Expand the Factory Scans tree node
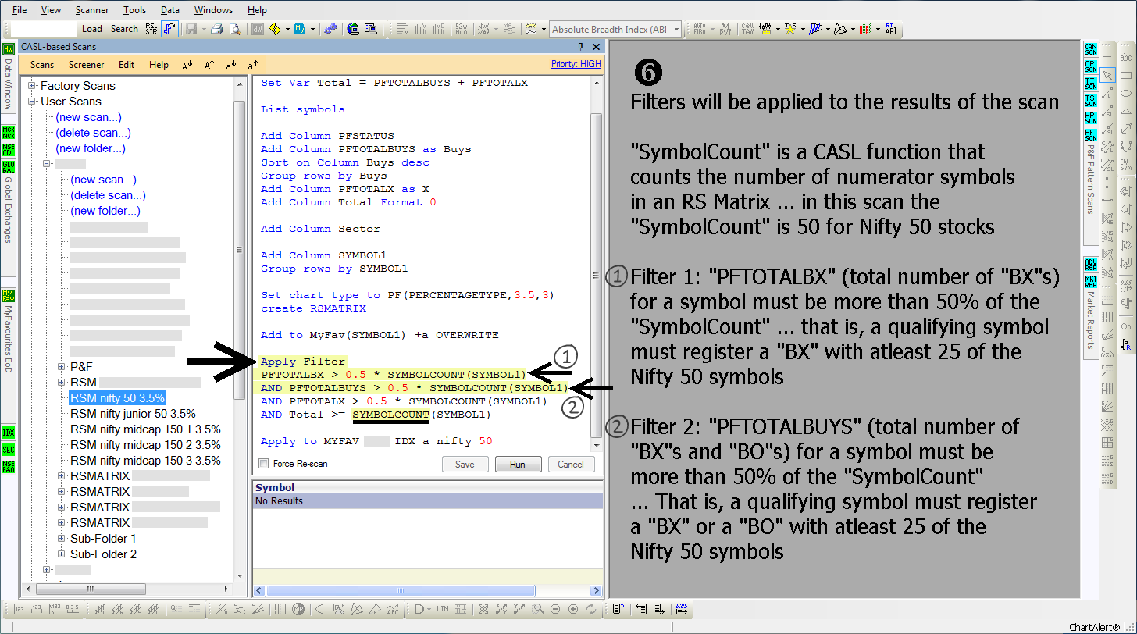Screen dimensions: 1137x634 click(32, 86)
